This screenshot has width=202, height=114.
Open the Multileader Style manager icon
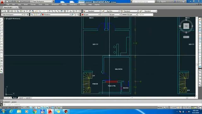pyautogui.click(x=140, y=11)
